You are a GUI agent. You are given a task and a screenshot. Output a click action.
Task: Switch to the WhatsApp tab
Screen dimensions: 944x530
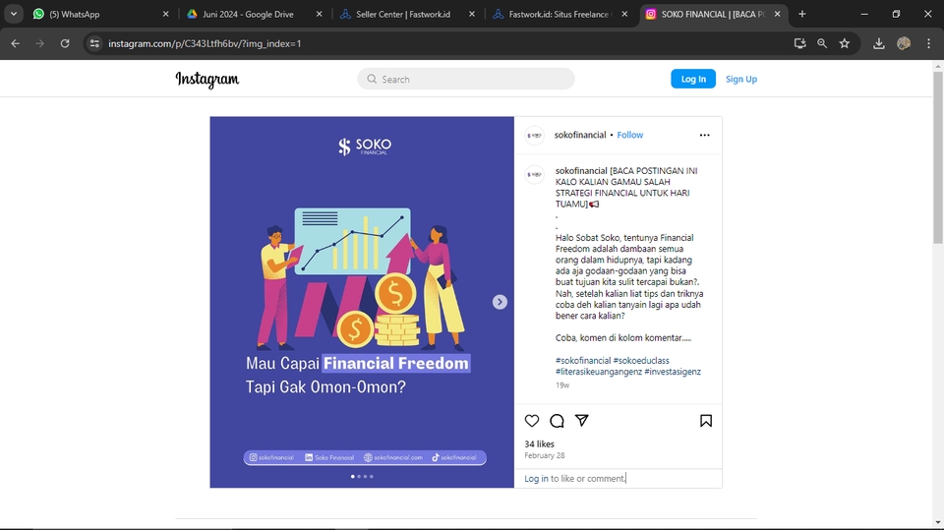99,14
